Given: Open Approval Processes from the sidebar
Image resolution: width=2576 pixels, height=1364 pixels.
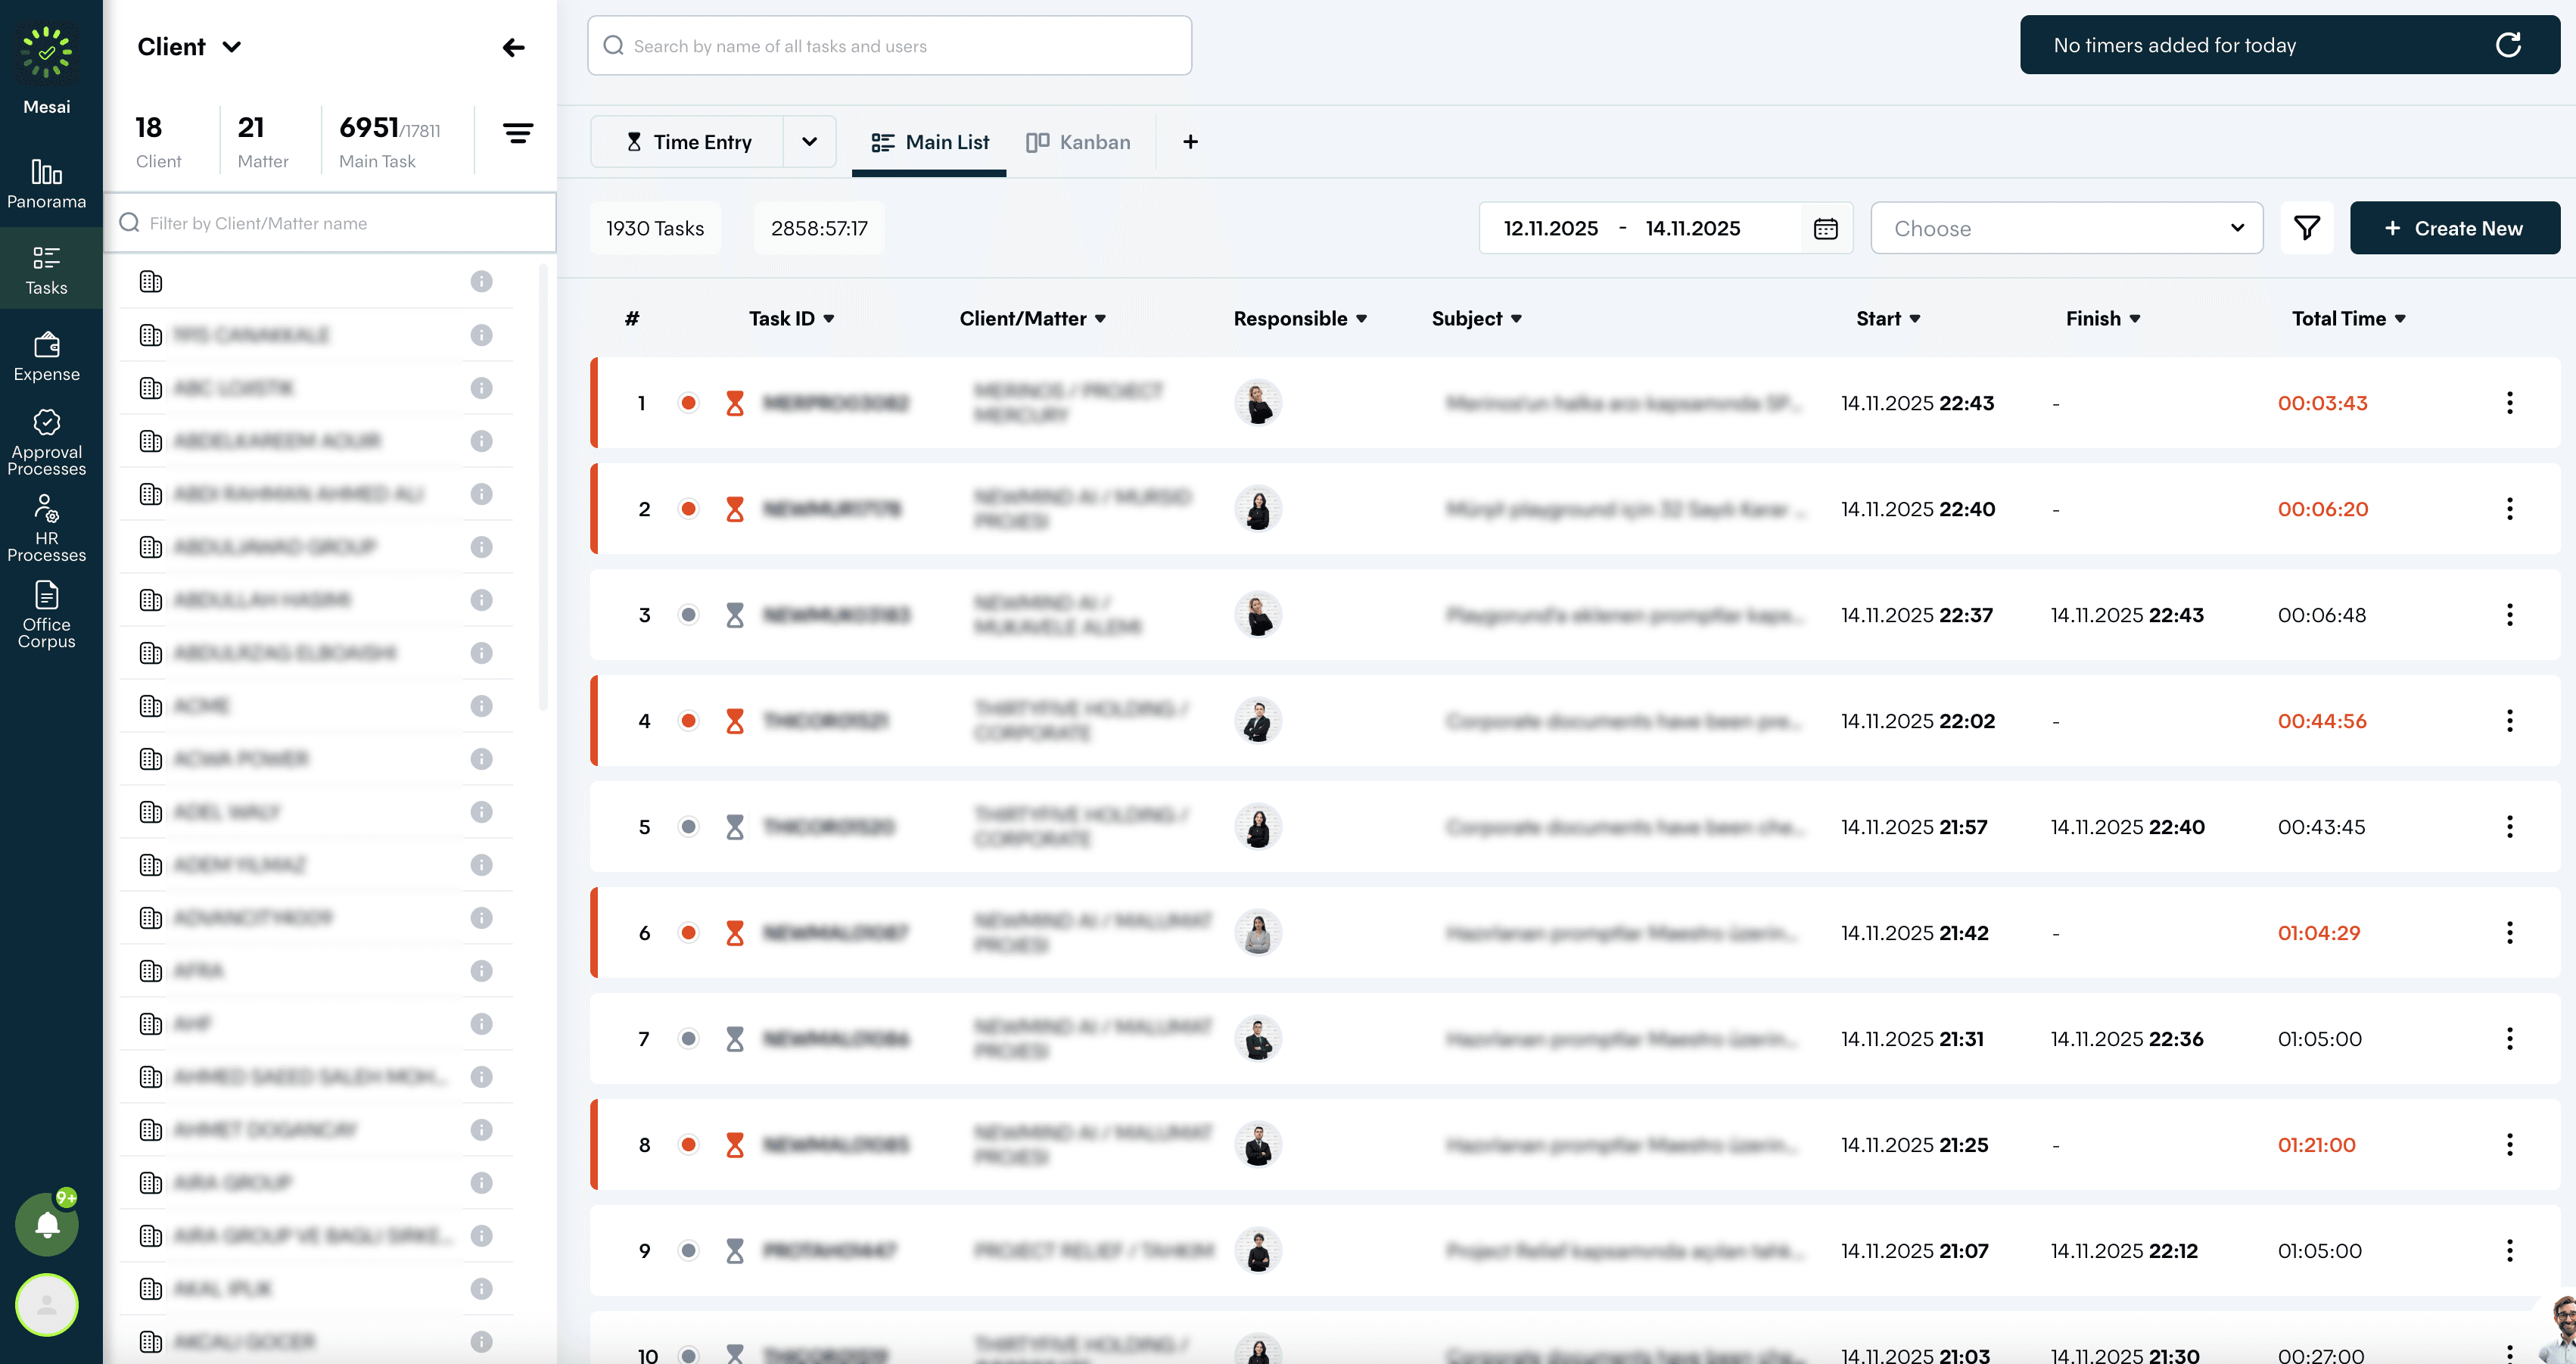Looking at the screenshot, I should point(46,442).
